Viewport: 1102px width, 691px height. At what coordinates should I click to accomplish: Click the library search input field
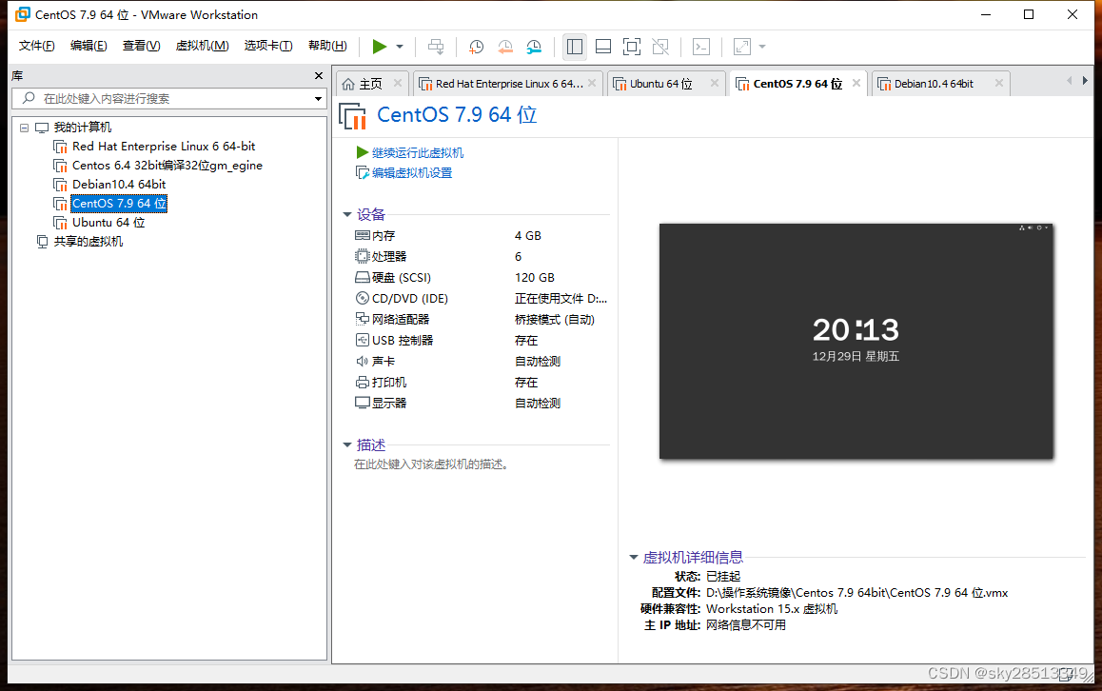coord(167,98)
